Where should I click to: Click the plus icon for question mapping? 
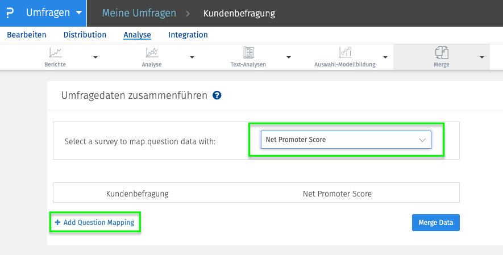(57, 223)
